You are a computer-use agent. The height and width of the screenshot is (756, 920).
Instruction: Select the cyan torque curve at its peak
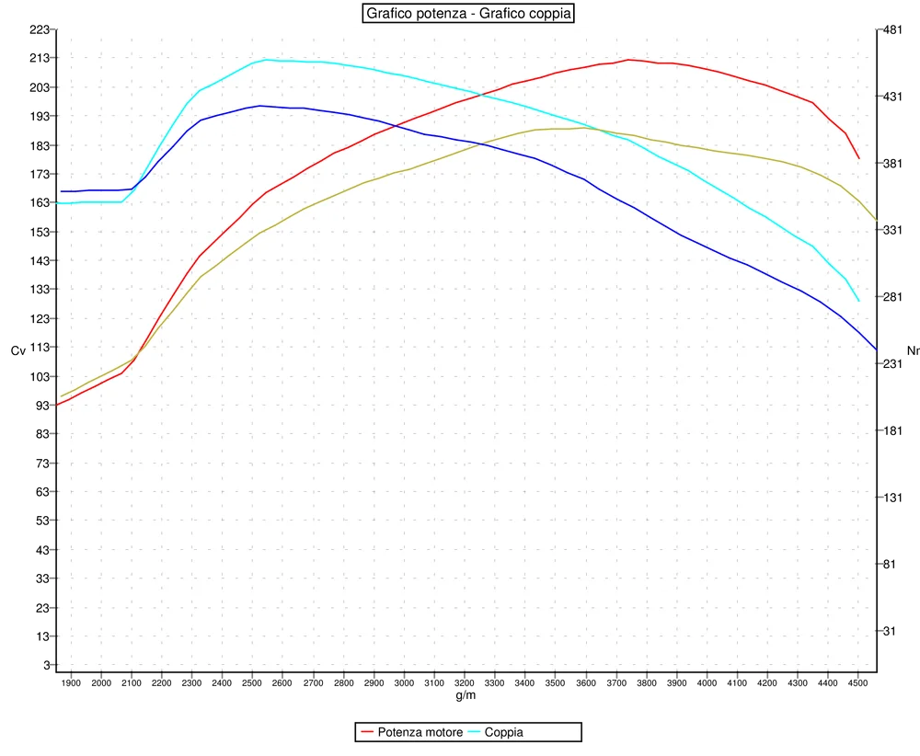pos(265,60)
